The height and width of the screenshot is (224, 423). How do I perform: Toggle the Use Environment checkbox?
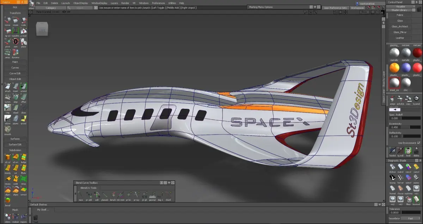tap(419, 143)
